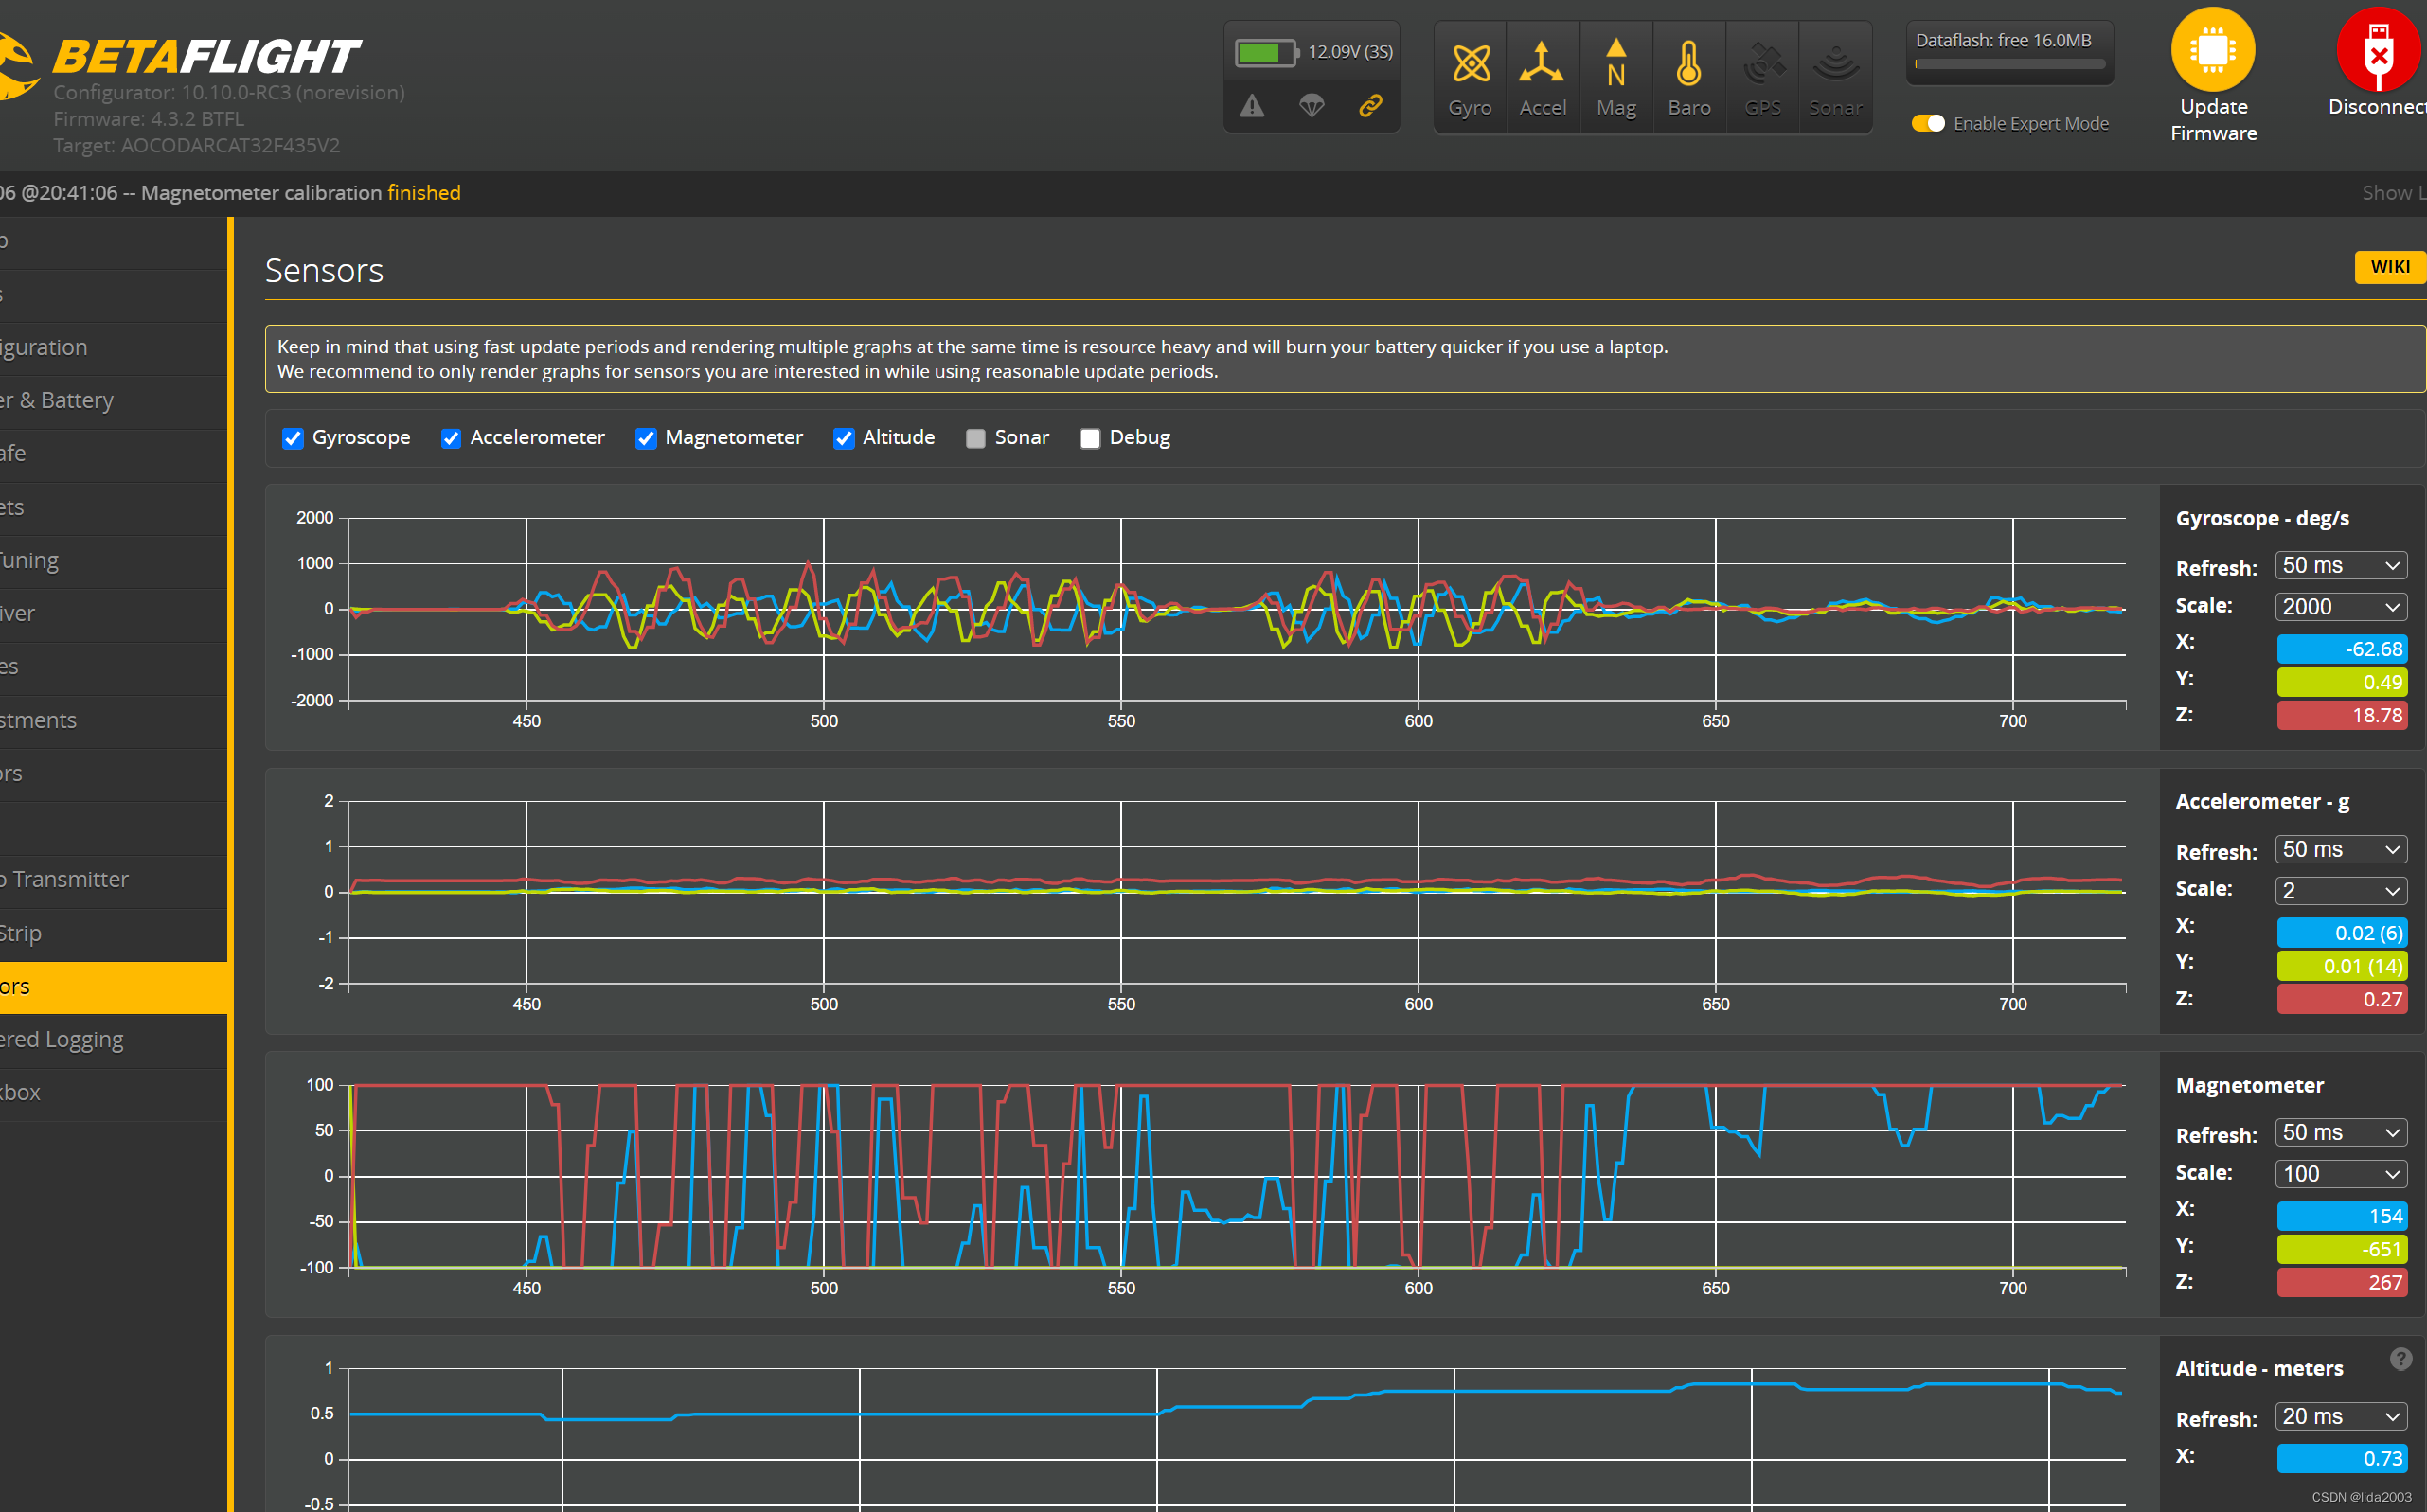This screenshot has height=1512, width=2427.
Task: Open the Tethered Logging sidebar tab
Action: point(113,1040)
